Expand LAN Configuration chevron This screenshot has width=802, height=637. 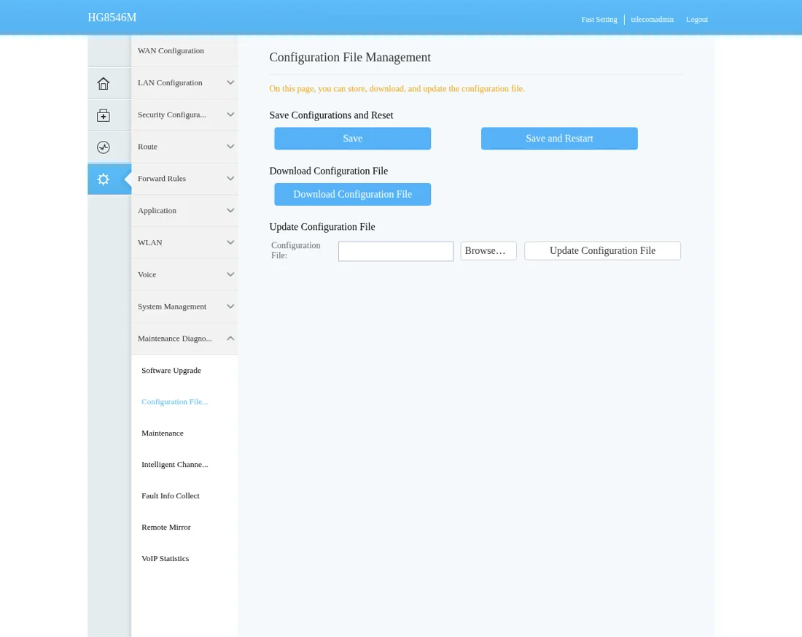(230, 82)
